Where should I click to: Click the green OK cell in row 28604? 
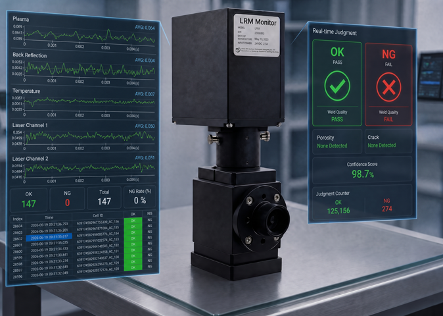point(133,221)
